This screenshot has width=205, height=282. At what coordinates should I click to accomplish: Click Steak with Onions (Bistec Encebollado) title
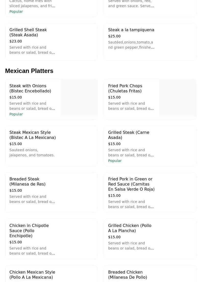30,89
